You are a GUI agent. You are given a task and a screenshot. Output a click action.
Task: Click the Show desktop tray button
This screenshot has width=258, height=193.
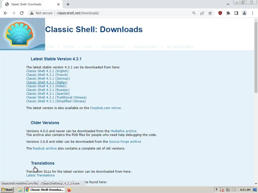coord(255,190)
